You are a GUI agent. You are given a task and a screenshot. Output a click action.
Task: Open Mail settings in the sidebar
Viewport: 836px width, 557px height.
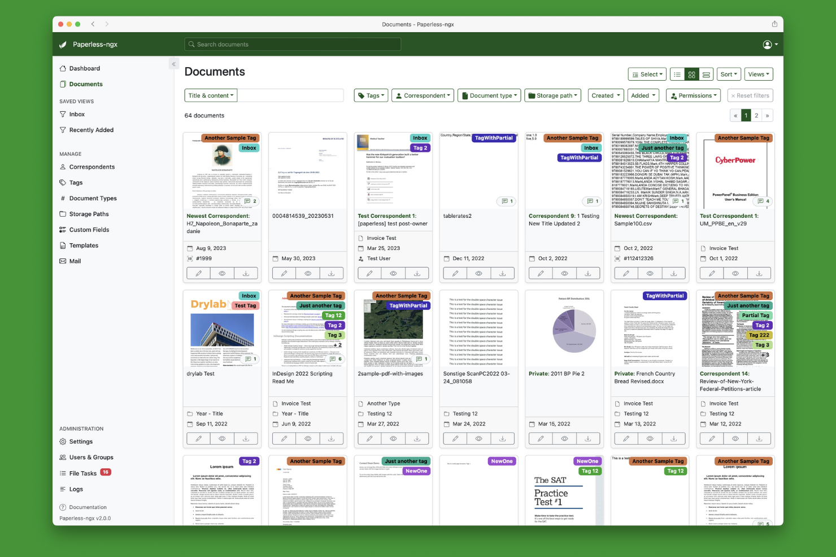point(74,261)
